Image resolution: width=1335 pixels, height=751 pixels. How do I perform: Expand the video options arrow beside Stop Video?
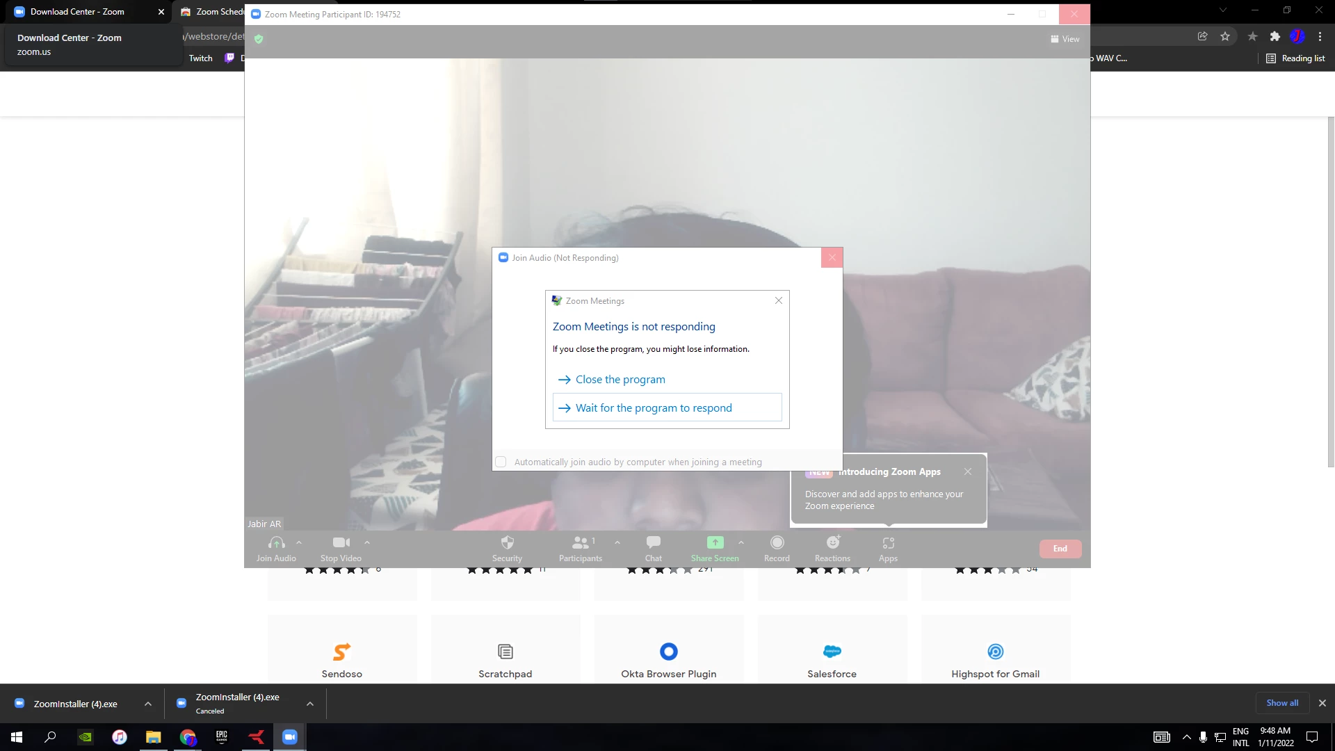(x=367, y=542)
